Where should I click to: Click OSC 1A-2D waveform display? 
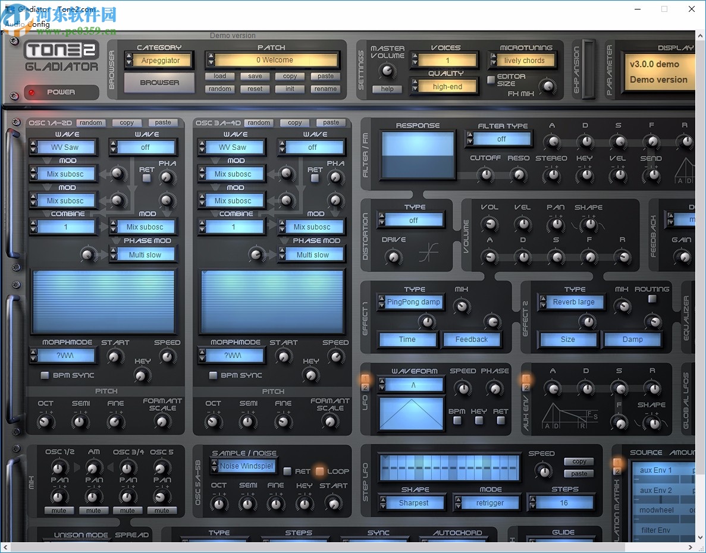(x=103, y=301)
